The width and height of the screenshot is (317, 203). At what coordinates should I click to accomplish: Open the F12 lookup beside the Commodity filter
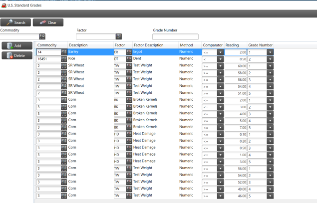42,36
